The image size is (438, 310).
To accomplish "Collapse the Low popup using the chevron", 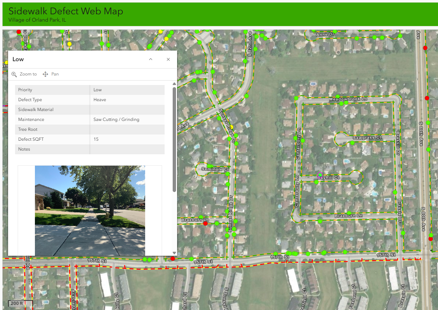I will click(151, 59).
